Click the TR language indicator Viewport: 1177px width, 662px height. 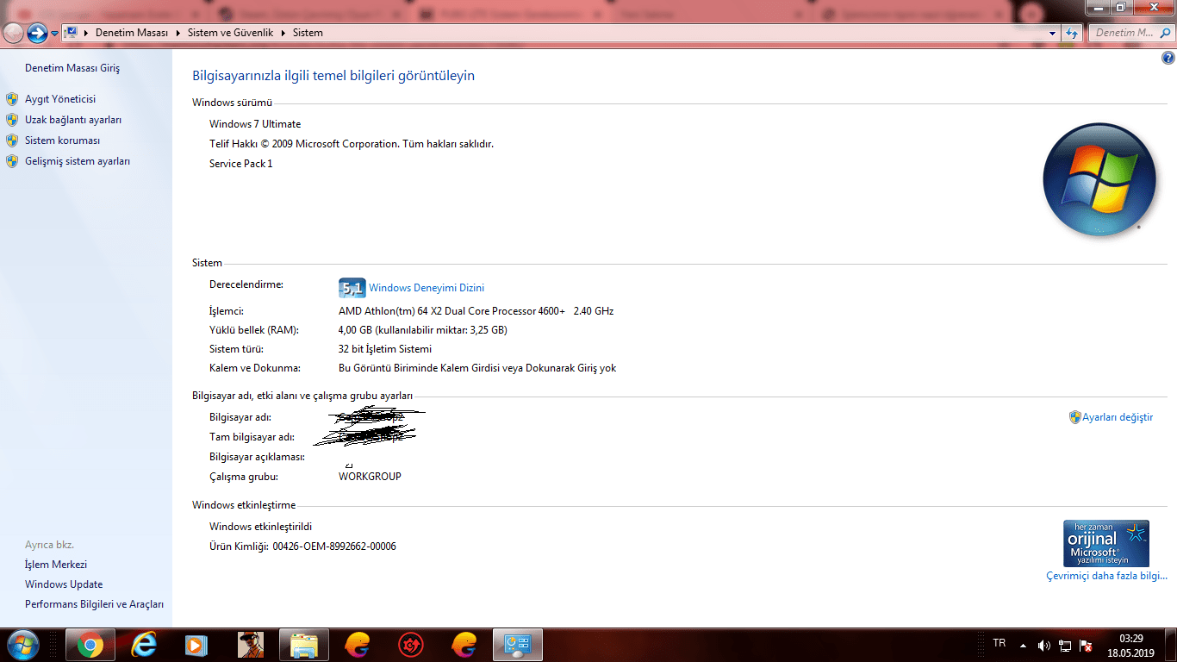(1000, 643)
